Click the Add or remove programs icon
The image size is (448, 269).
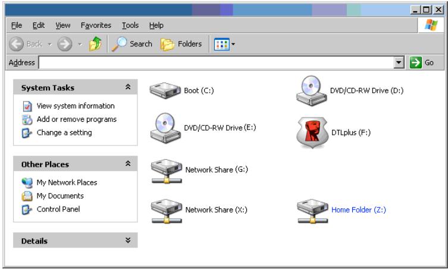pos(27,119)
